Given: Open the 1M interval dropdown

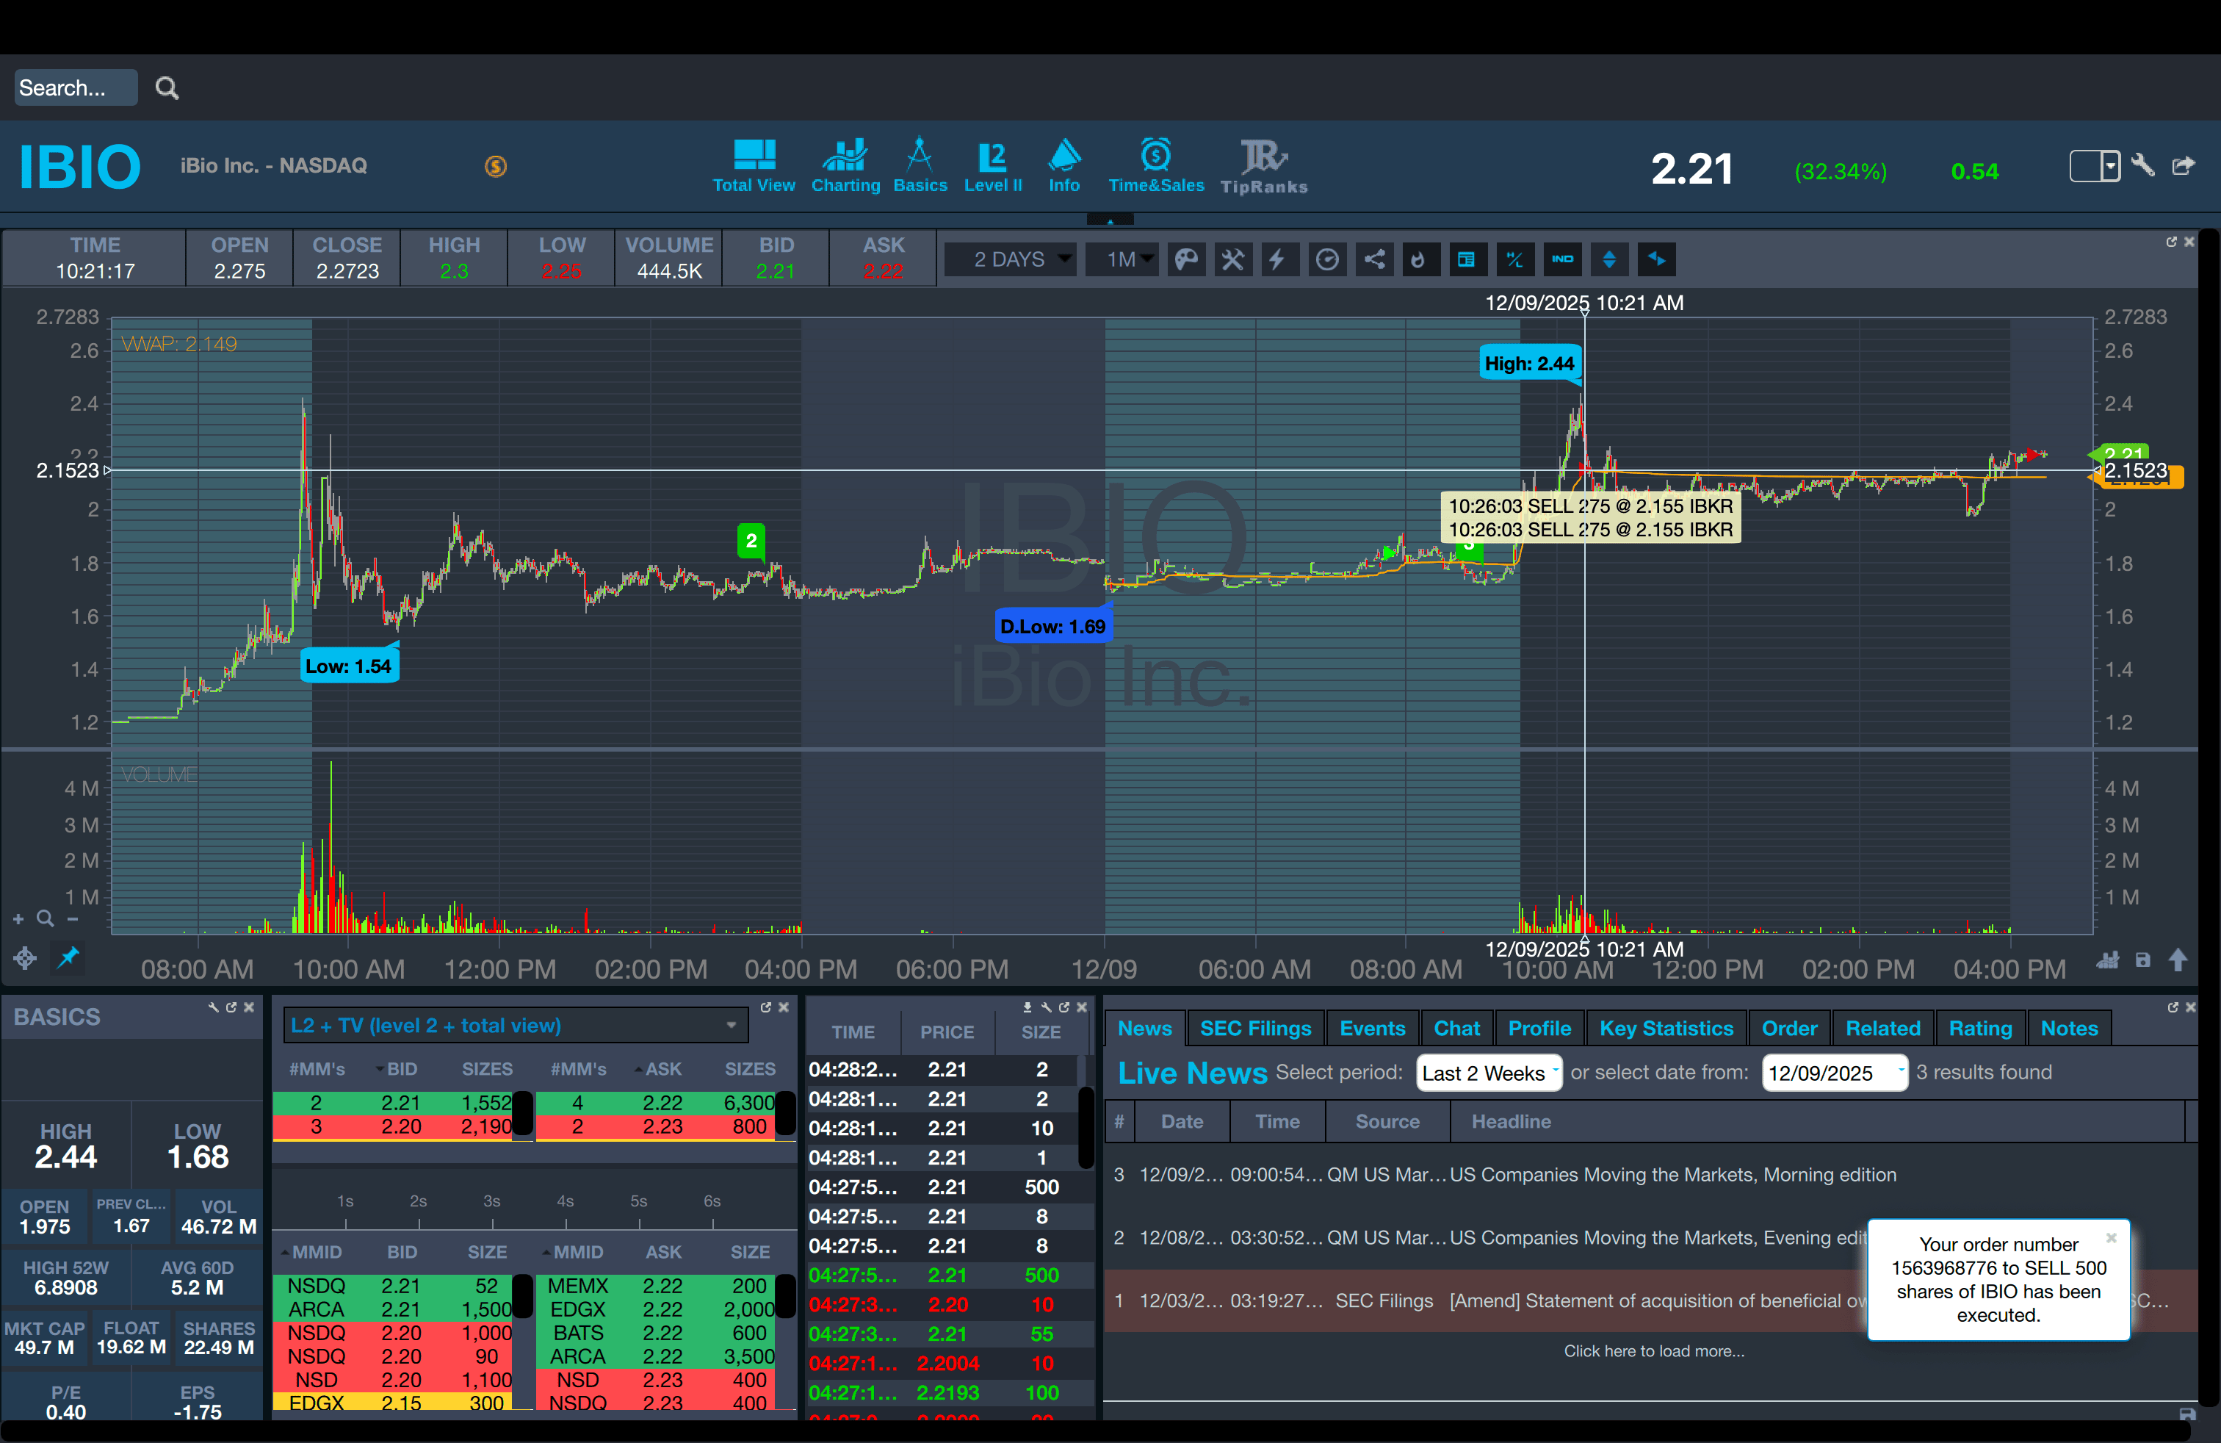Looking at the screenshot, I should (1123, 259).
